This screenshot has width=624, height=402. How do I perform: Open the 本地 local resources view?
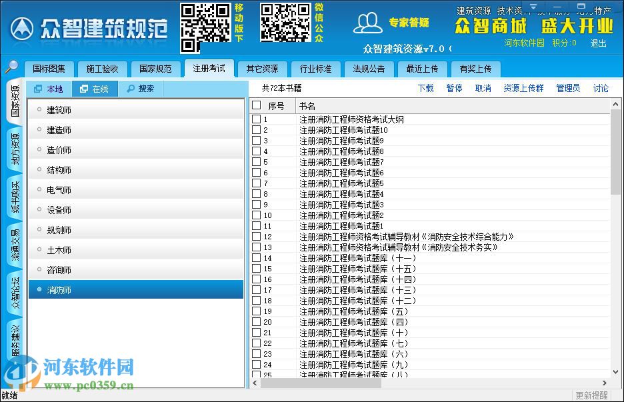pyautogui.click(x=48, y=88)
